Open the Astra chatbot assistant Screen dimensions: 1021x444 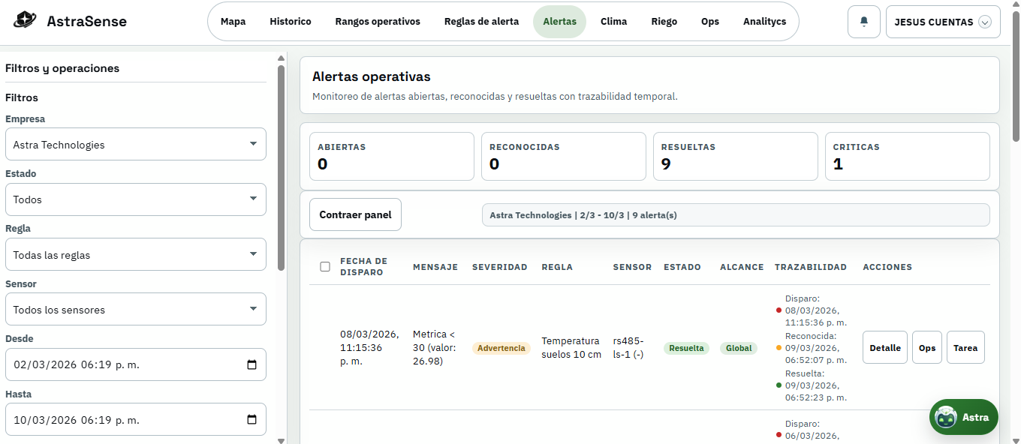963,416
